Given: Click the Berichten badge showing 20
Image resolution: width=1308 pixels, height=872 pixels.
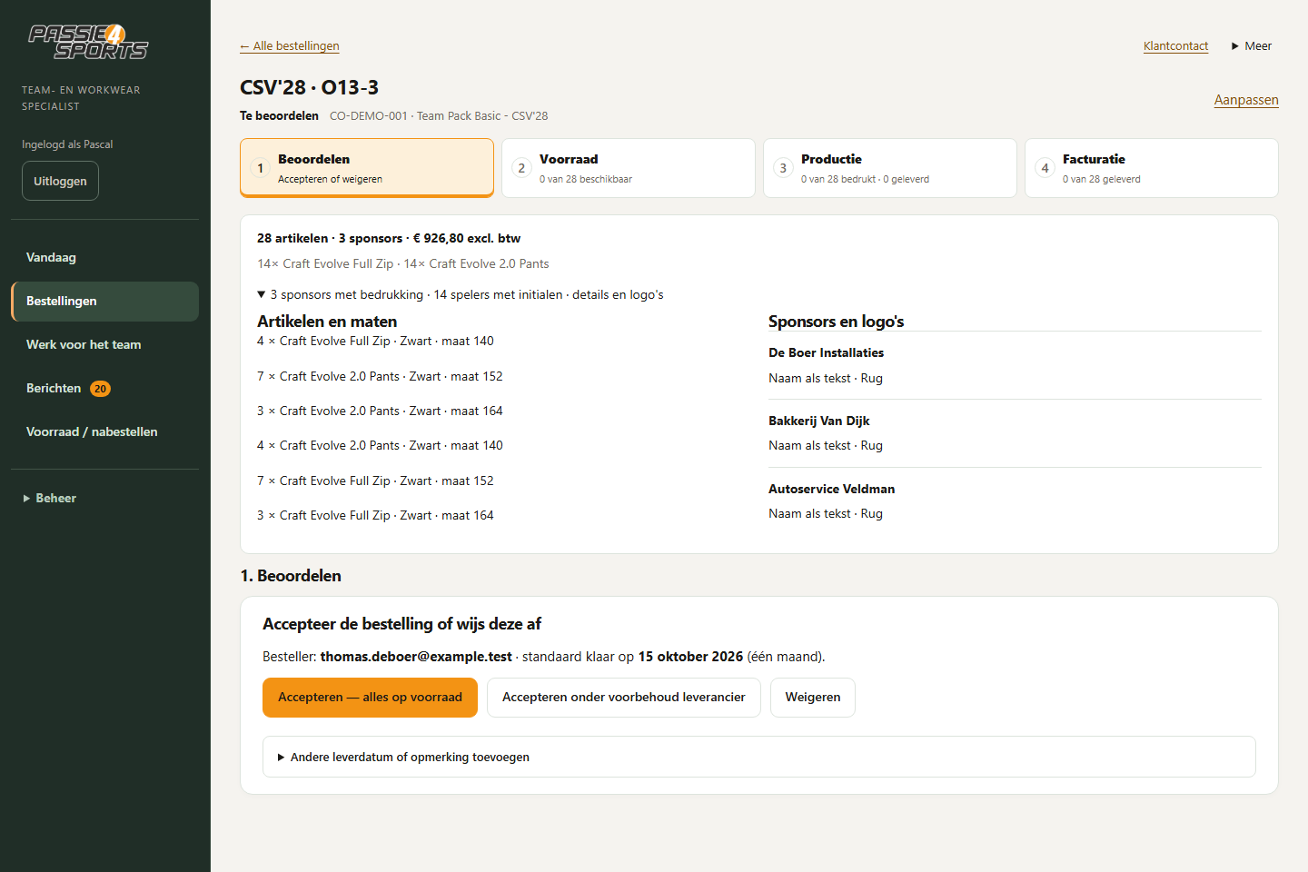Looking at the screenshot, I should (100, 389).
